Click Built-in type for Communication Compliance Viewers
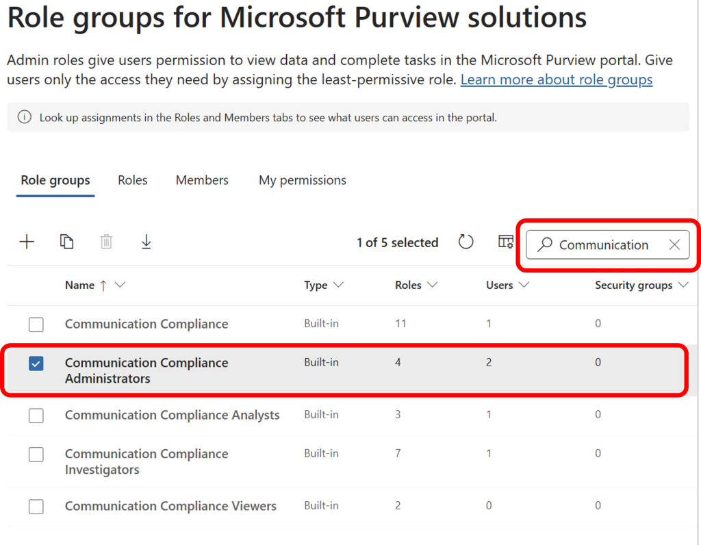This screenshot has height=545, width=701. [322, 506]
